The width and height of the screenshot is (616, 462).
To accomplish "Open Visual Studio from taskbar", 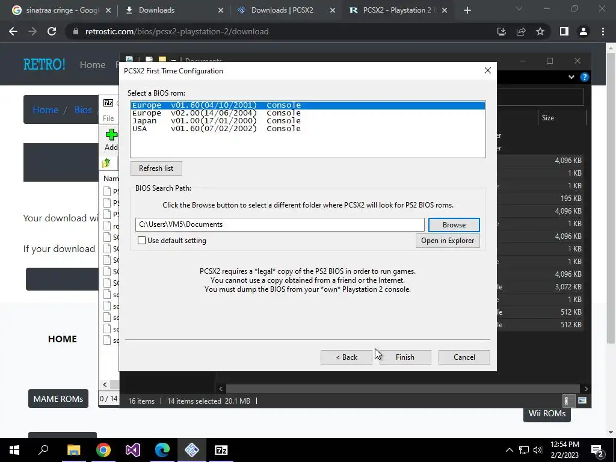I will pos(133,450).
